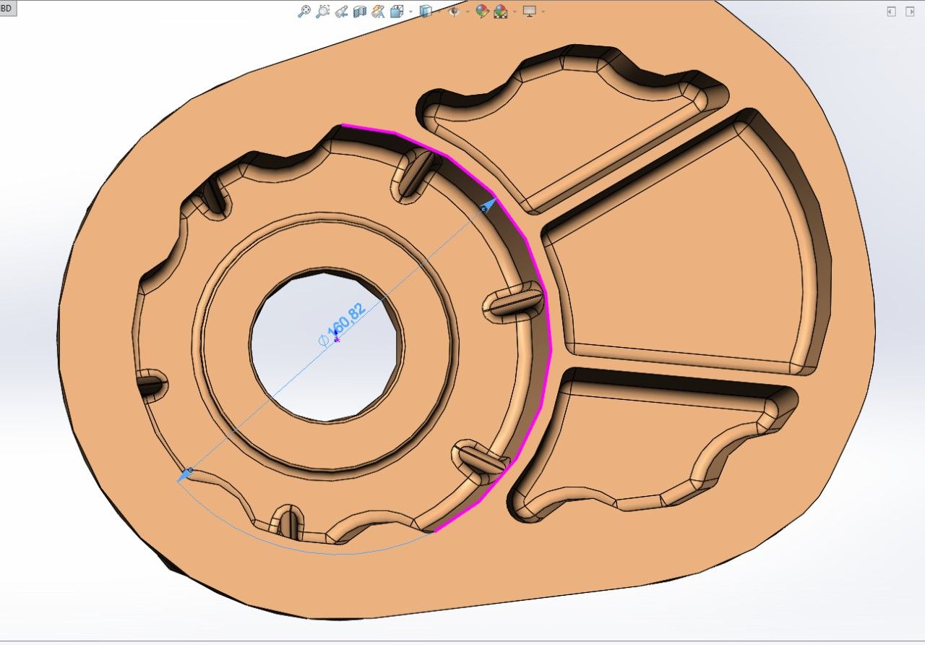Click the Display Style icon

[426, 12]
